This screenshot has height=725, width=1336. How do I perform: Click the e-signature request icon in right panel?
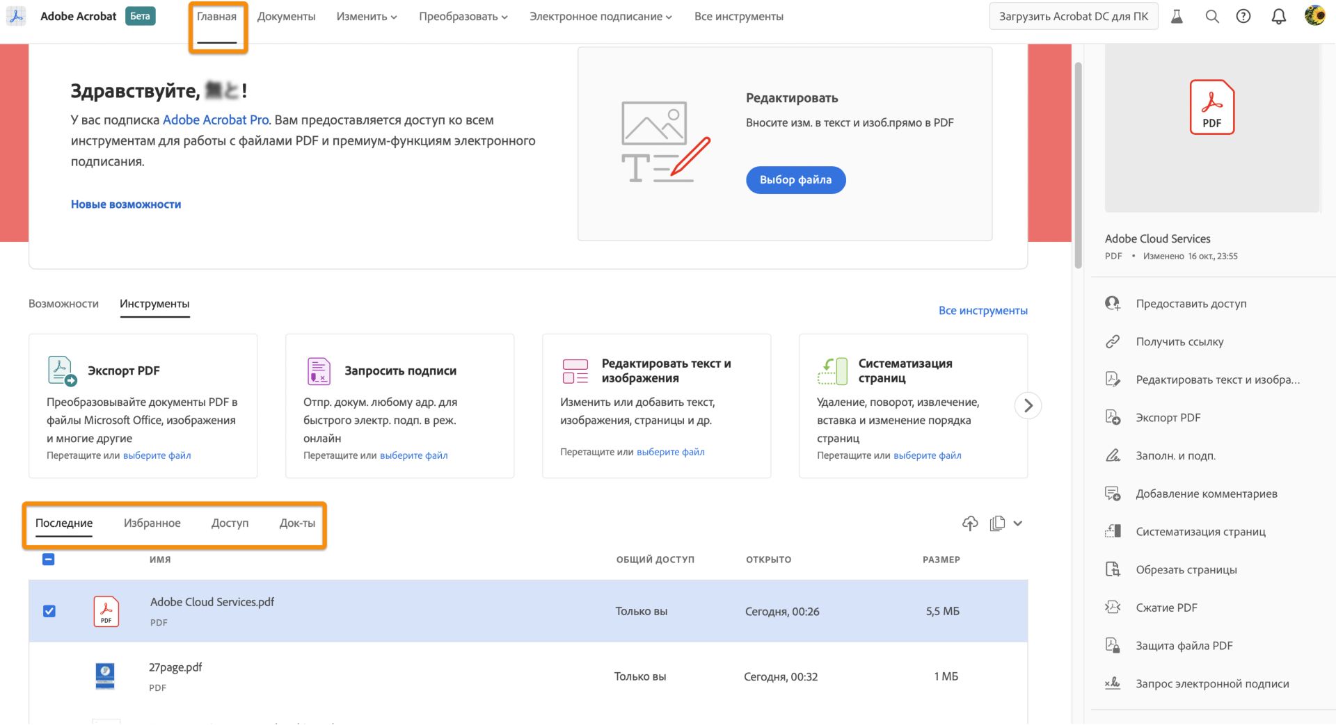point(1113,684)
